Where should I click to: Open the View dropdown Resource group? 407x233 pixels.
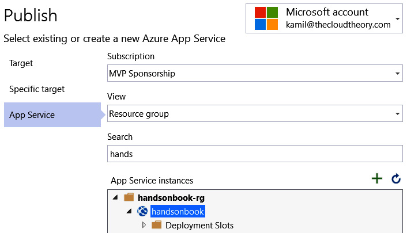click(x=255, y=113)
